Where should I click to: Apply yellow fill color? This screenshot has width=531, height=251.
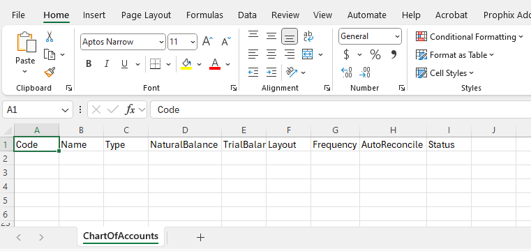click(186, 63)
